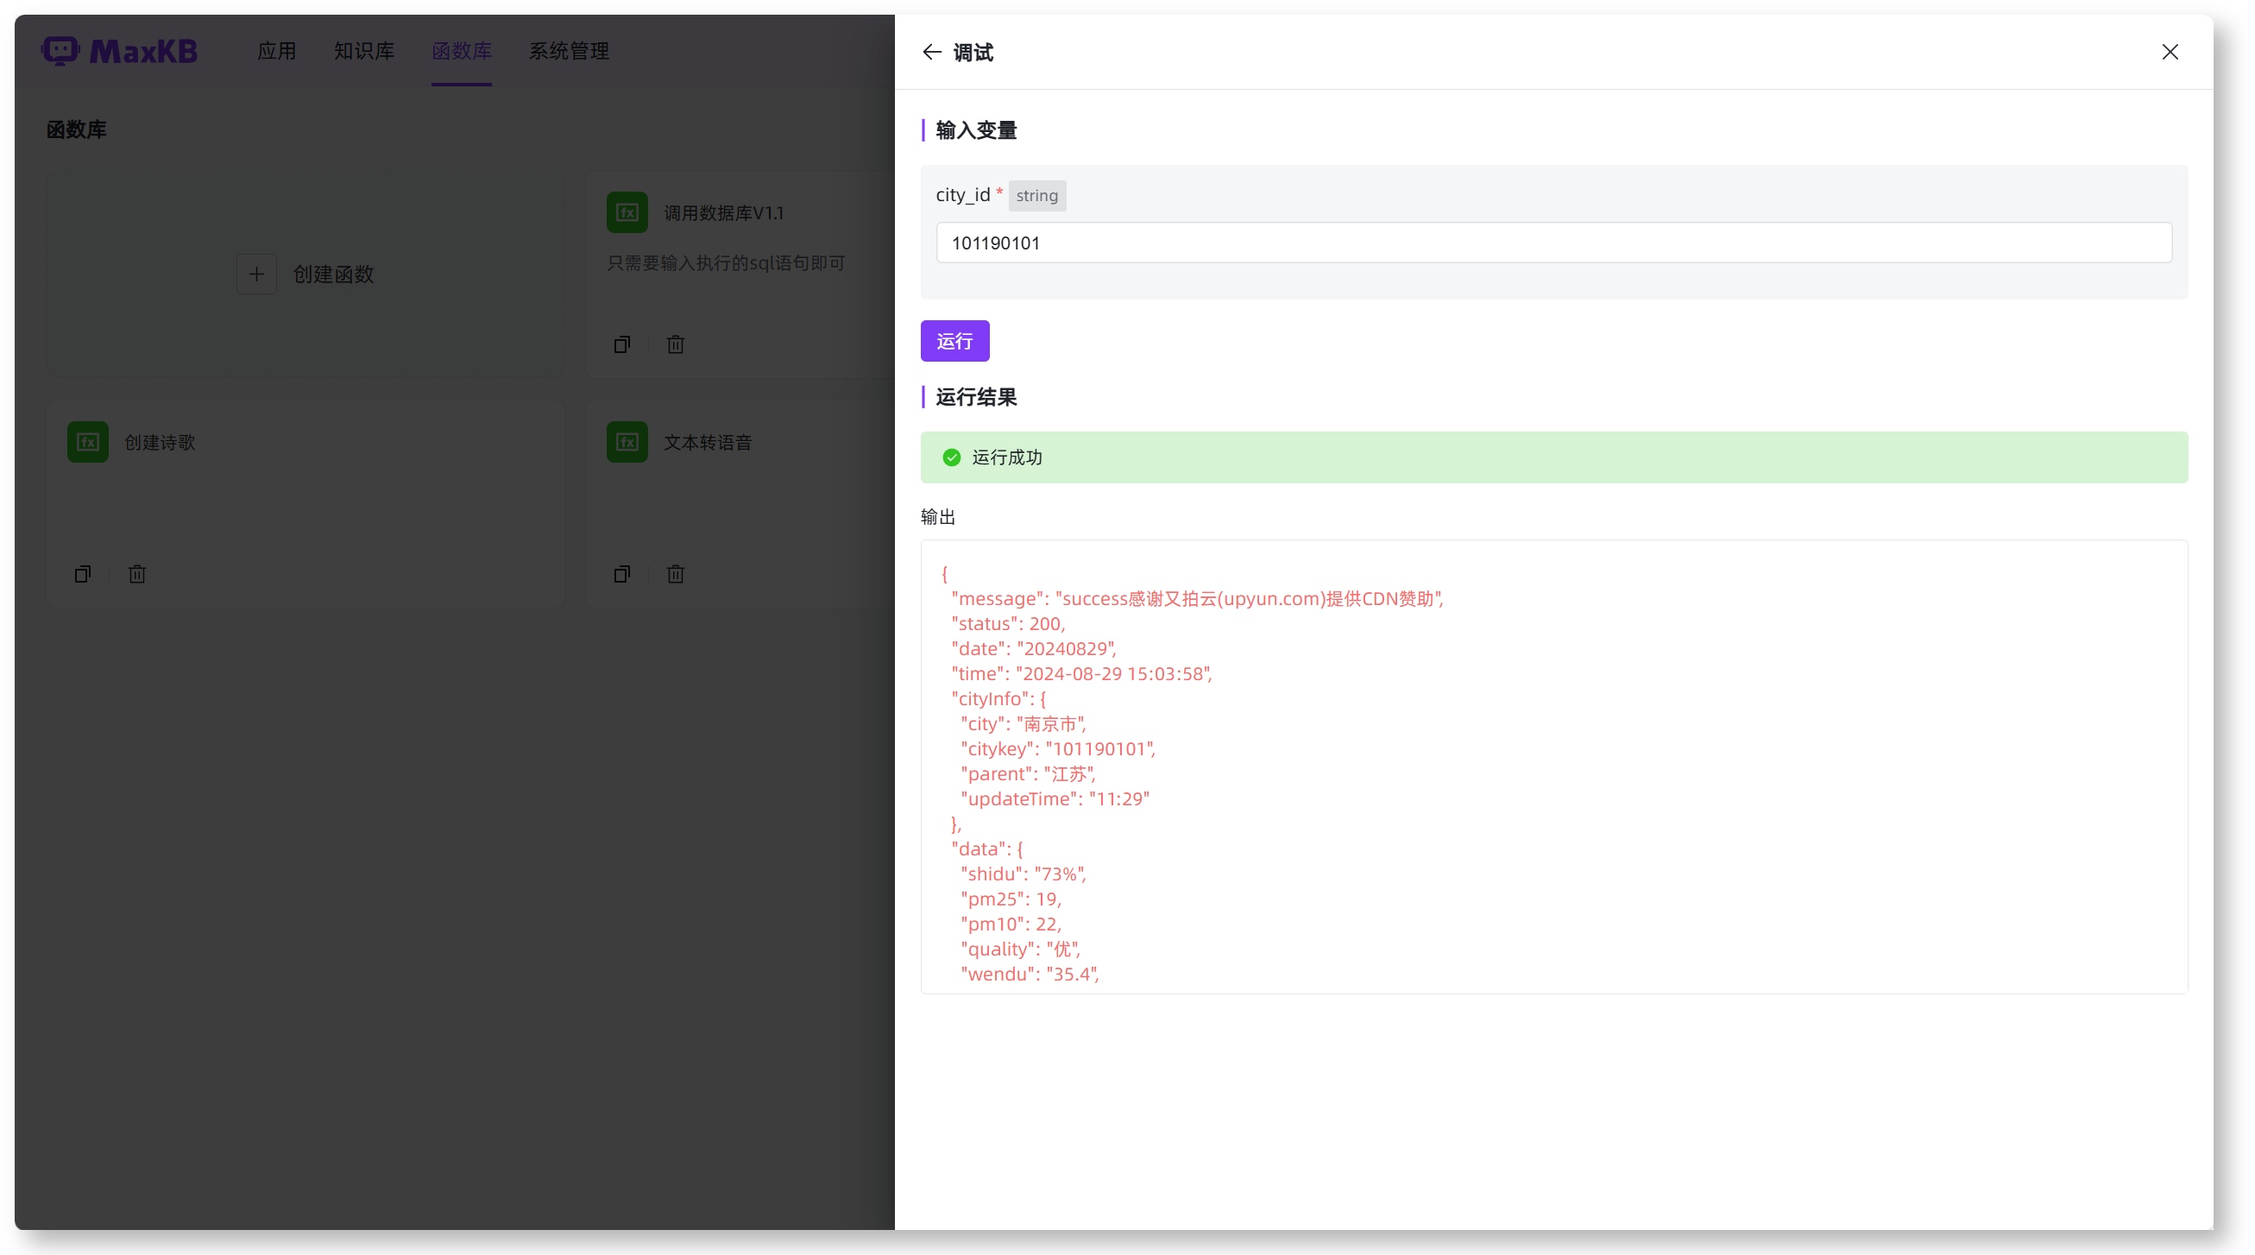
Task: Click the "pm10": 22 output line
Action: tap(1011, 924)
